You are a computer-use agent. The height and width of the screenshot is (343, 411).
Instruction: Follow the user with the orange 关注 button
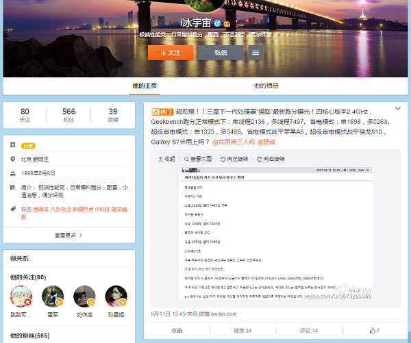170,52
